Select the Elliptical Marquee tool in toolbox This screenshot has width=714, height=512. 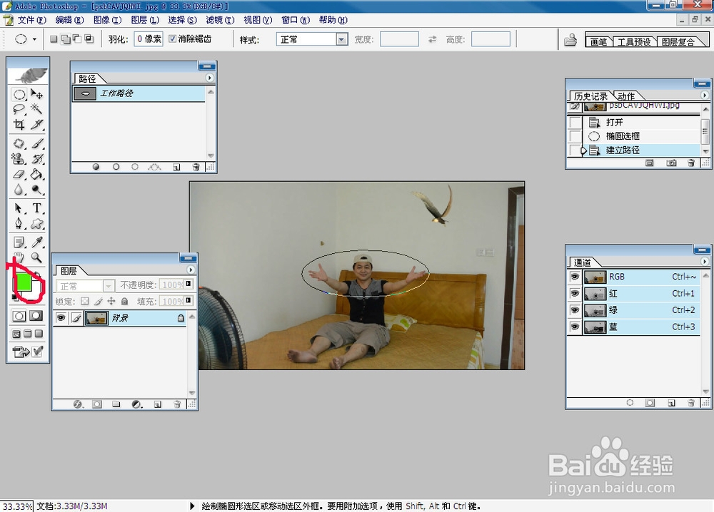tap(19, 95)
